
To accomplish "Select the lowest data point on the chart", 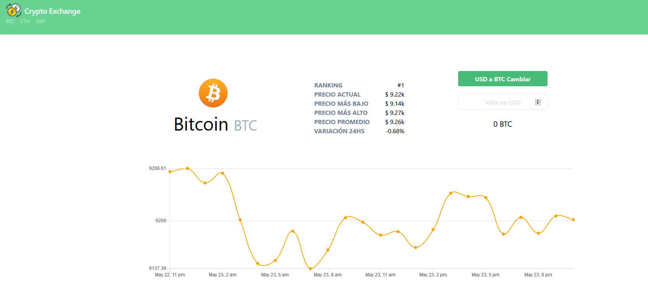I will point(310,269).
